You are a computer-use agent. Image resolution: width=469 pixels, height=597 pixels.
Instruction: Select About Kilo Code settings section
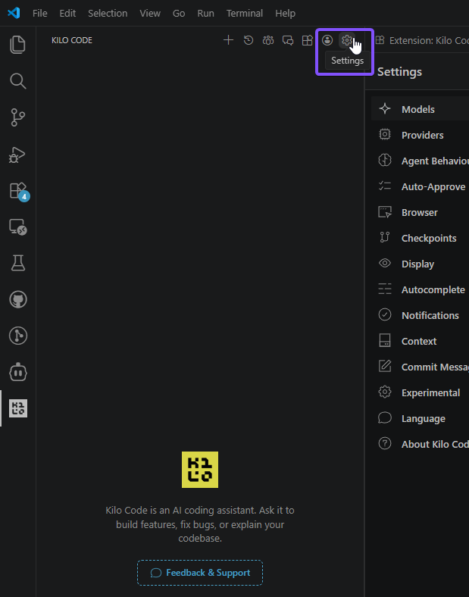pos(421,444)
